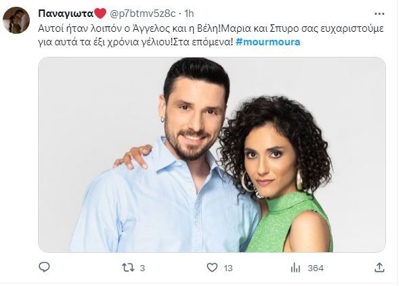Image resolution: width=405 pixels, height=286 pixels.
Task: Click the like count showing 13
Action: pos(228,268)
